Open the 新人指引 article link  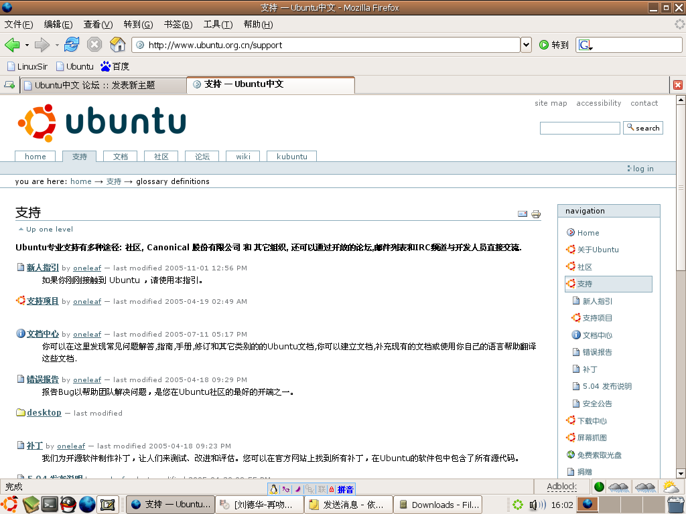pos(42,268)
